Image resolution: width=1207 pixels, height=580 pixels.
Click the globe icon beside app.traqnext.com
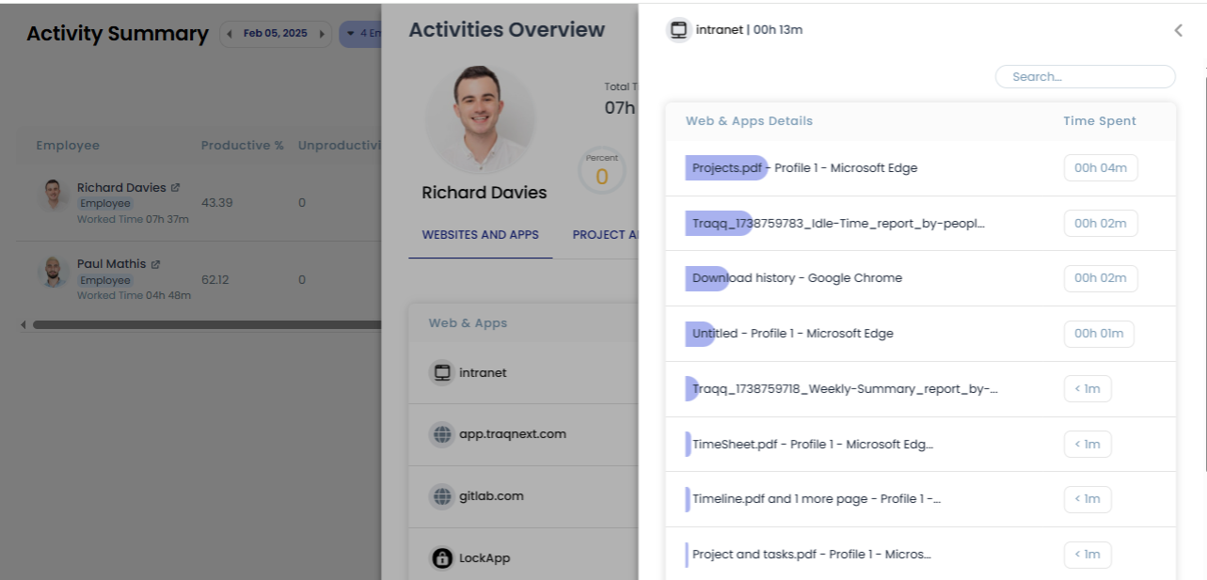(442, 433)
